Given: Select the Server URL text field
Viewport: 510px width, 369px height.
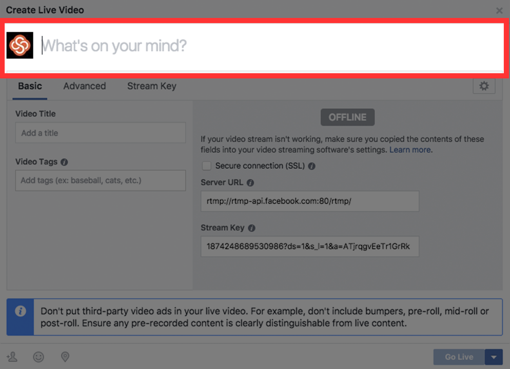Looking at the screenshot, I should 309,201.
